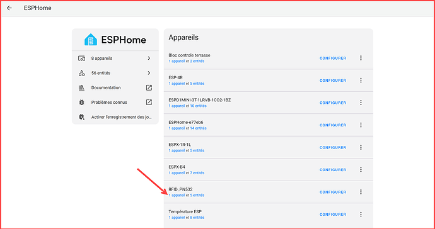Open three-dot menu for Bloc controle terrasse

point(361,58)
